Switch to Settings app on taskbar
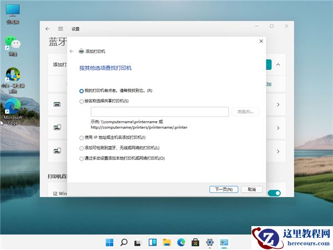Image resolution: width=333 pixels, height=250 pixels. click(x=210, y=242)
